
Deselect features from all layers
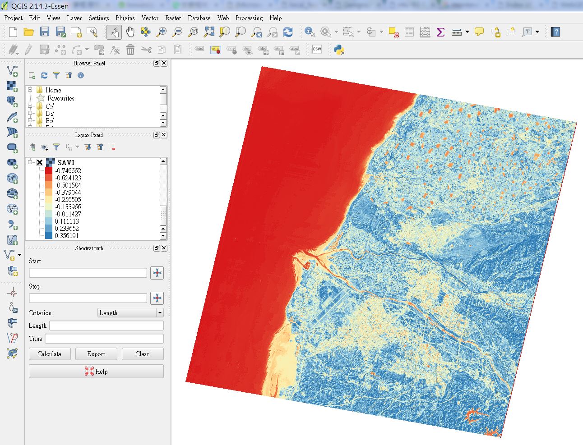(x=393, y=32)
